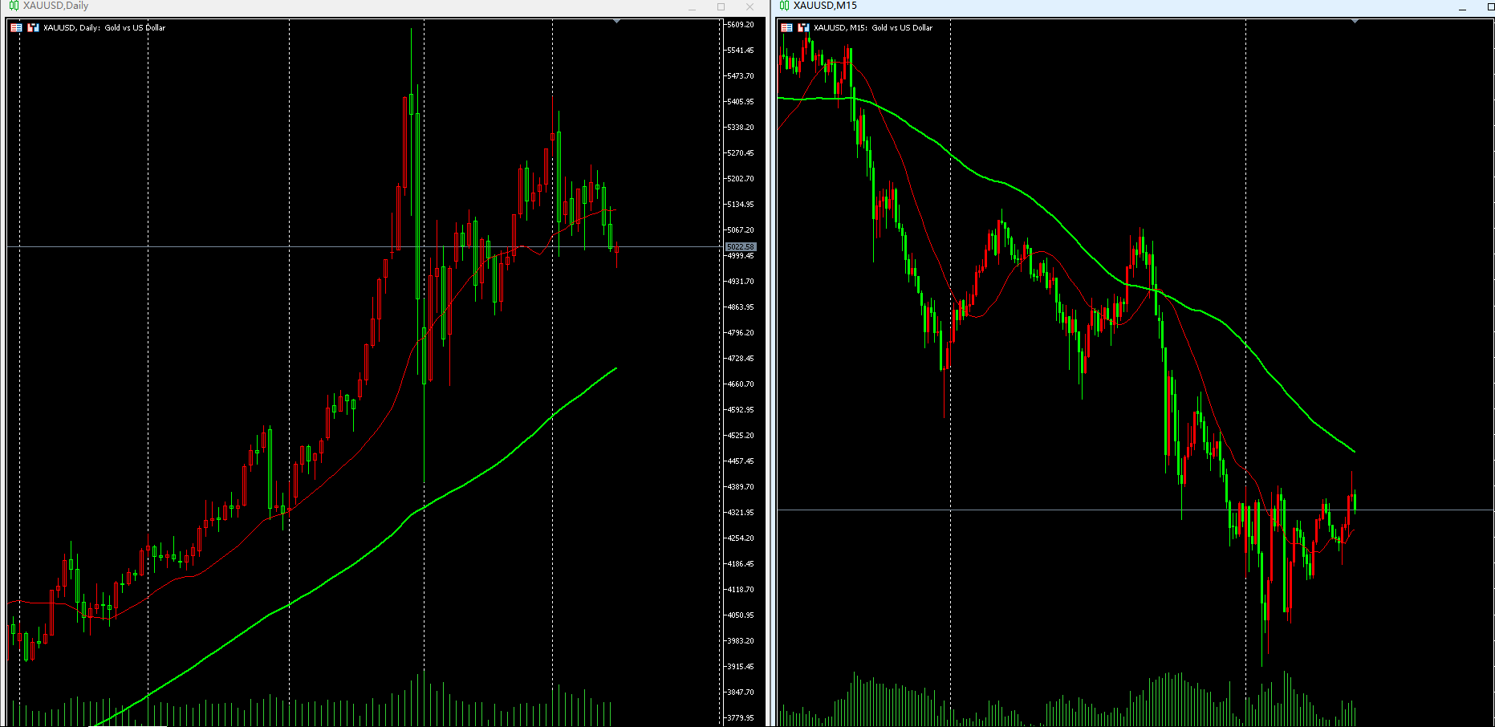Click "XAUUSD, Daily: Gold vs US Dollar" chart caption
The image size is (1495, 727).
click(104, 27)
